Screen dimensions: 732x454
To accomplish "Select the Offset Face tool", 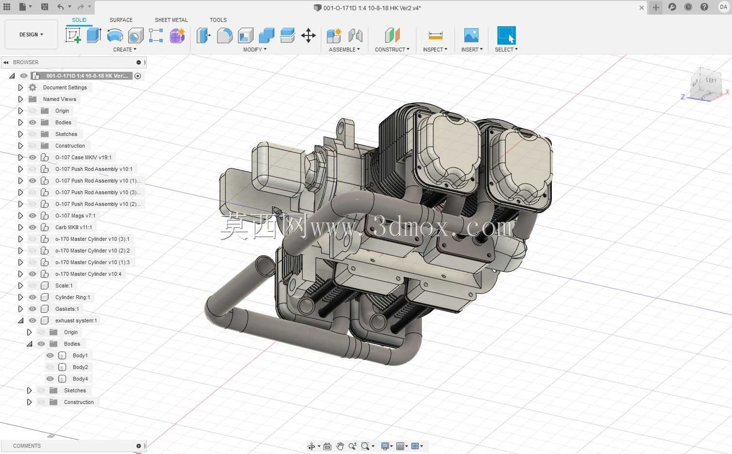I will click(287, 35).
